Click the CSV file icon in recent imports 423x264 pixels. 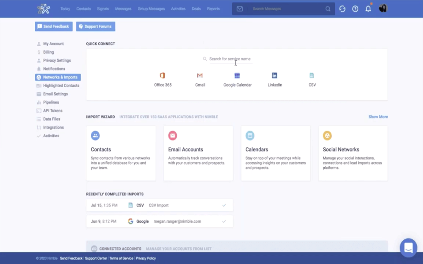coord(130,205)
